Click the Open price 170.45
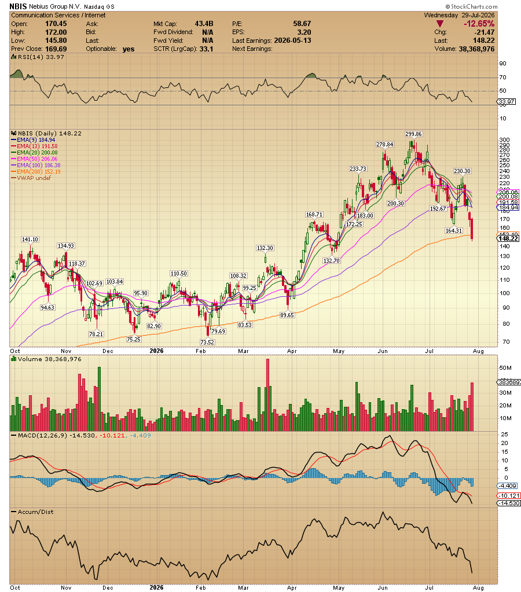The image size is (521, 592). tap(56, 24)
